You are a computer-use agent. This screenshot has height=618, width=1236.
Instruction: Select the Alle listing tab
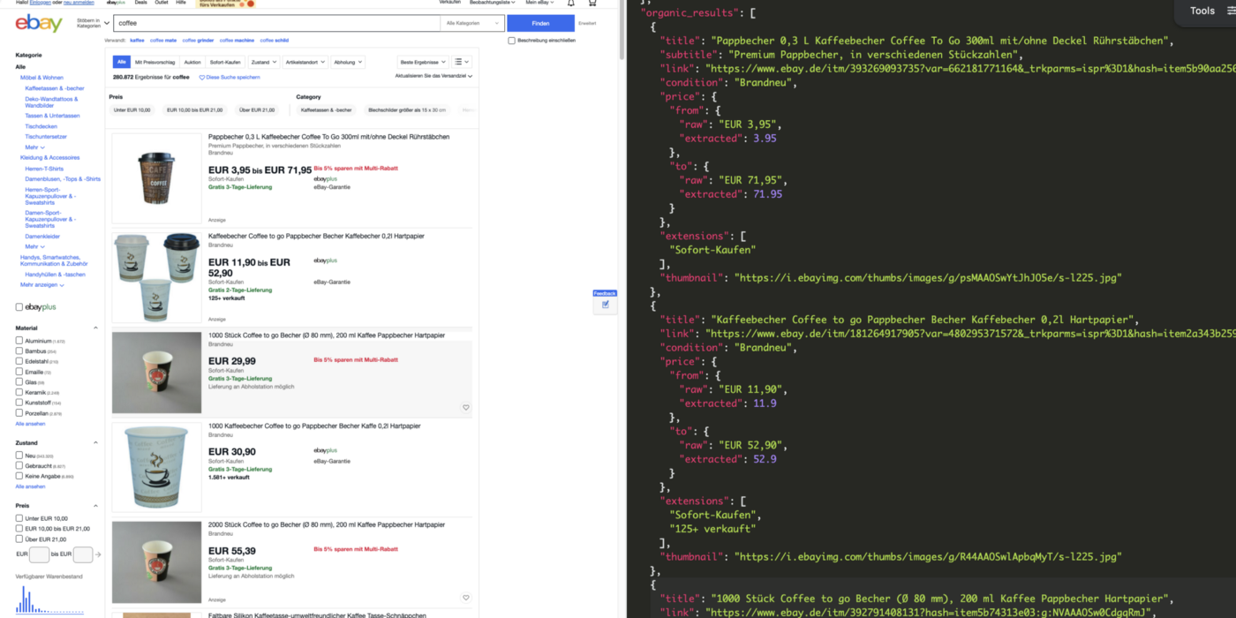[x=122, y=63]
